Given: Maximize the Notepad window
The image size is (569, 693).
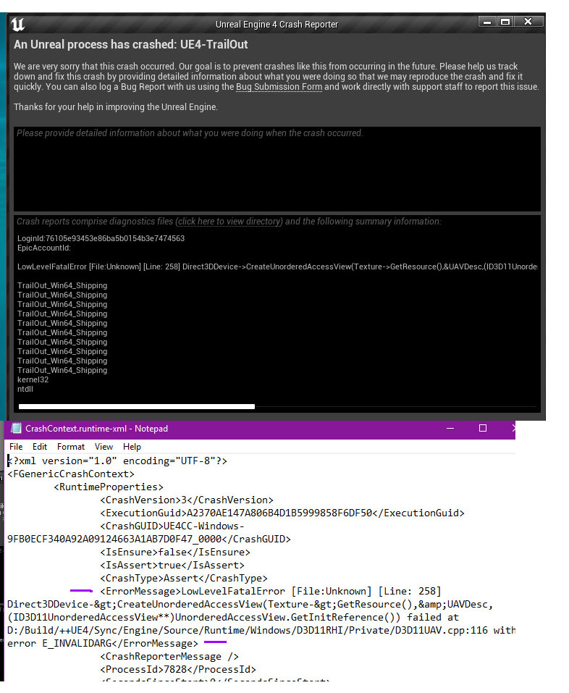Looking at the screenshot, I should point(483,428).
